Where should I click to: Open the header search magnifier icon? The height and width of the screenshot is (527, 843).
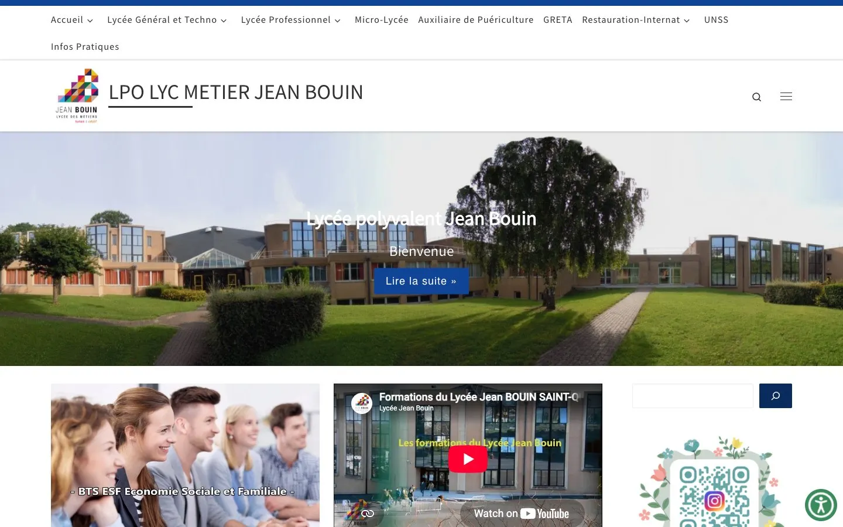click(756, 97)
